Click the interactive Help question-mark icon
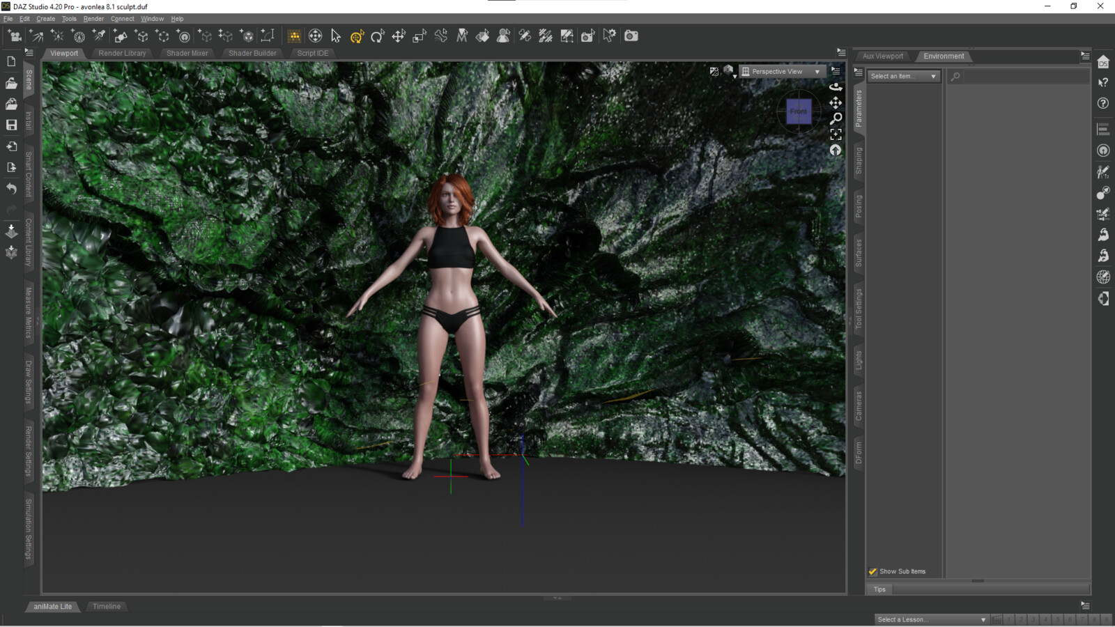The image size is (1115, 627). click(x=1103, y=82)
